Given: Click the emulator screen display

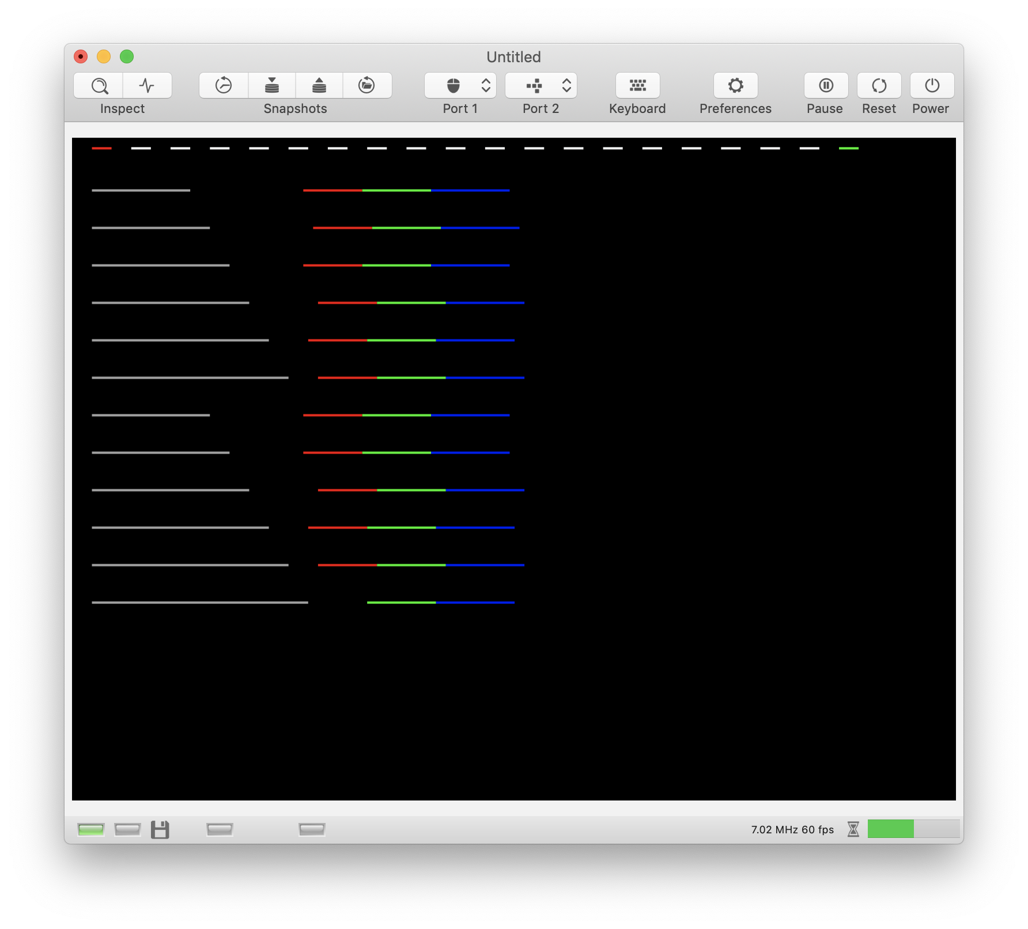Looking at the screenshot, I should coord(514,469).
